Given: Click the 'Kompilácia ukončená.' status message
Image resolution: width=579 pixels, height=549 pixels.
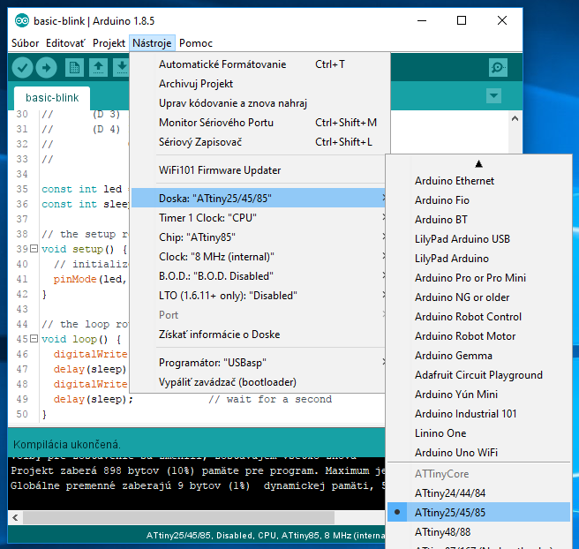Looking at the screenshot, I should pos(67,445).
